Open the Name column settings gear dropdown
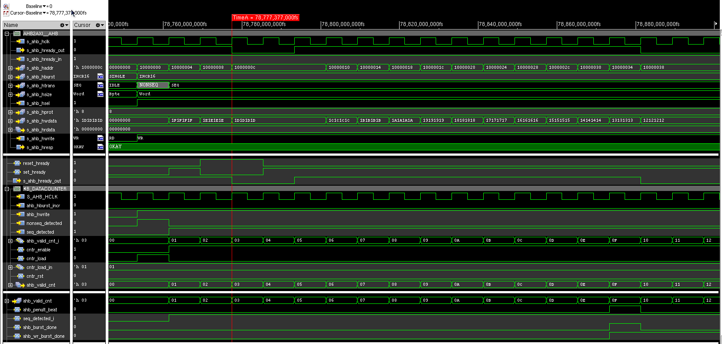The width and height of the screenshot is (722, 344). [64, 25]
